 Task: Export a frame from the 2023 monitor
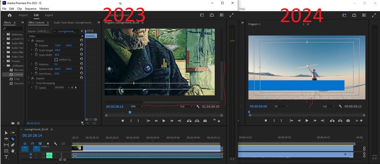click(205, 121)
